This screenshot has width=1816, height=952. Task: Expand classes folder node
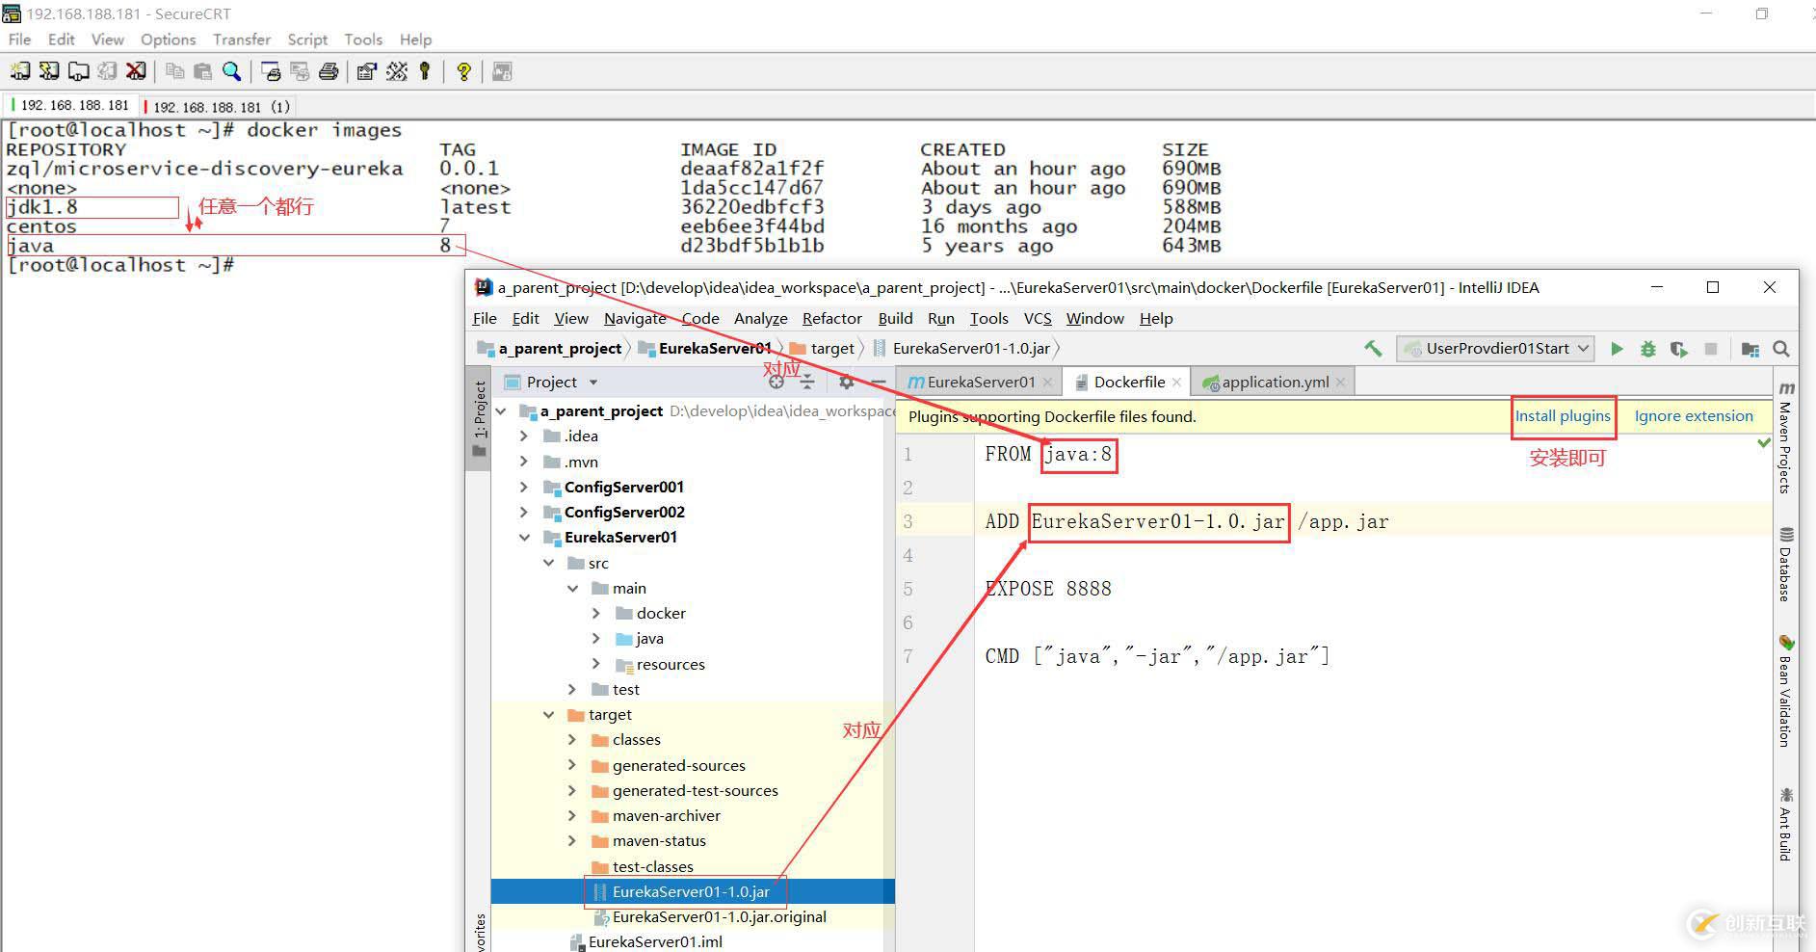(572, 740)
